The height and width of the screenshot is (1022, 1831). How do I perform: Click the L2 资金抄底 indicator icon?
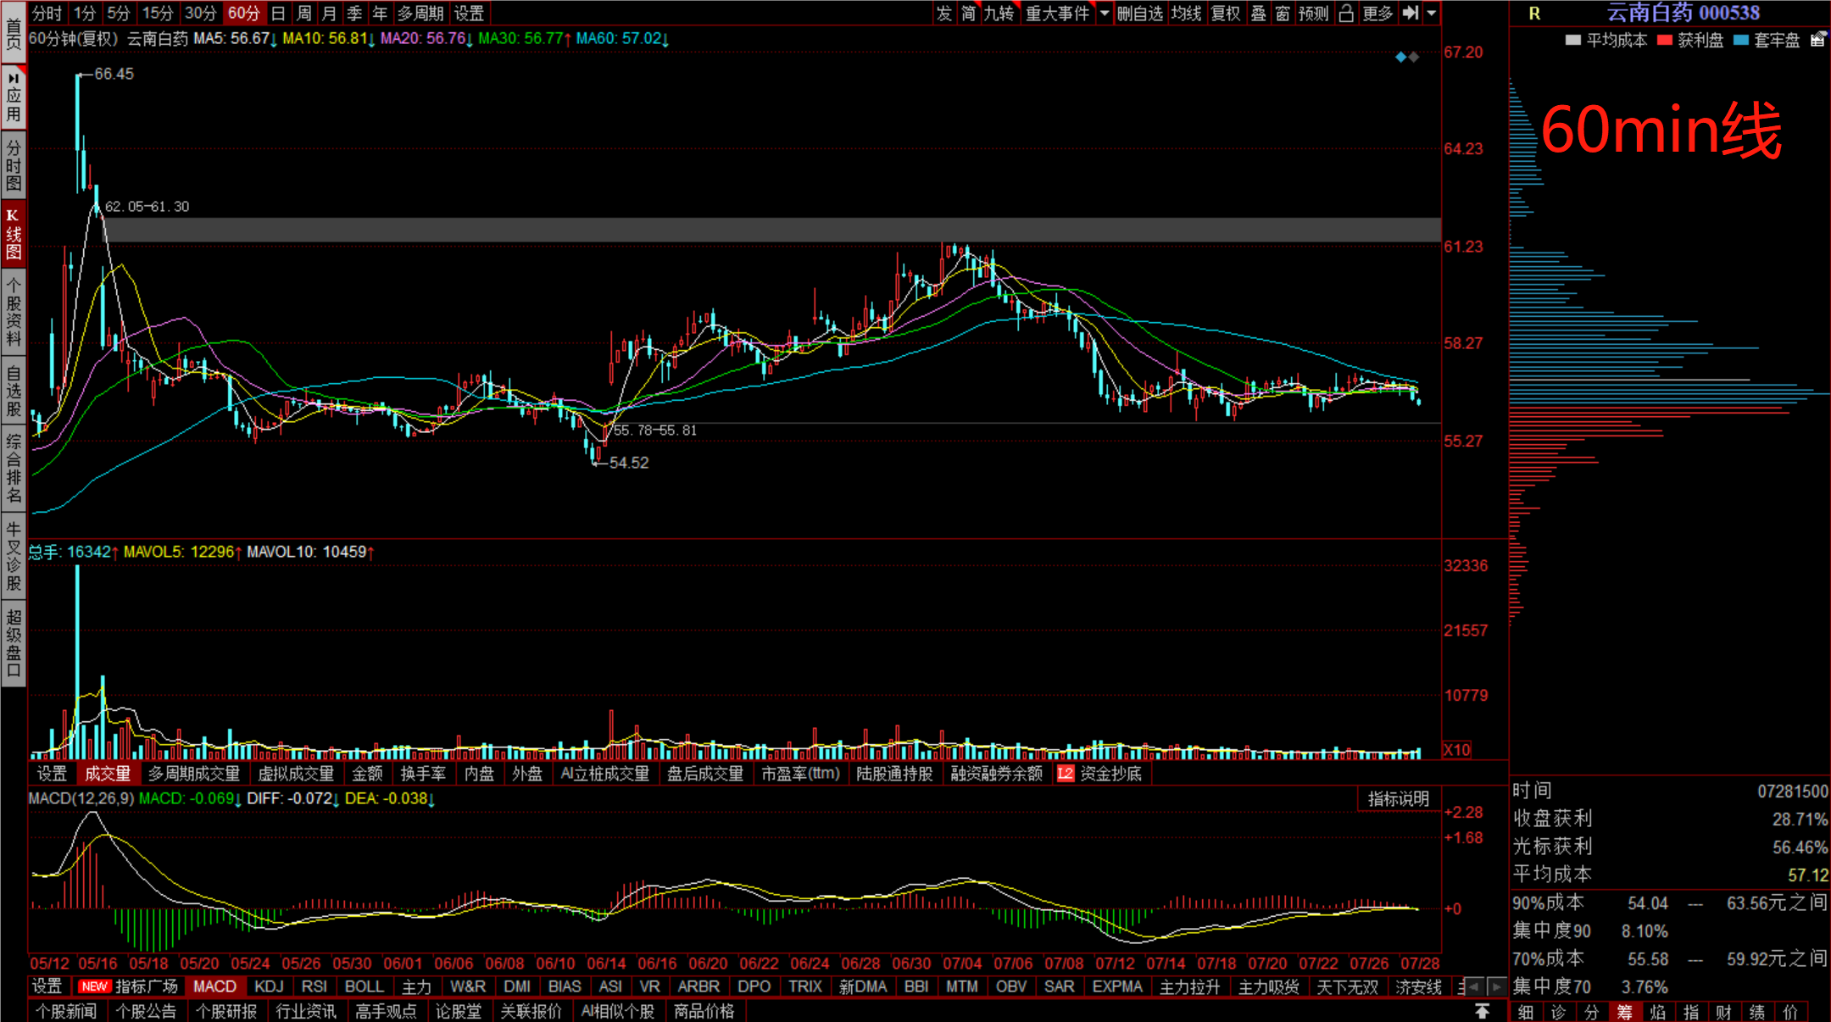click(1066, 774)
